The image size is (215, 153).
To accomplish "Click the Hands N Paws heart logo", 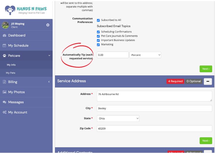I will tap(10, 10).
